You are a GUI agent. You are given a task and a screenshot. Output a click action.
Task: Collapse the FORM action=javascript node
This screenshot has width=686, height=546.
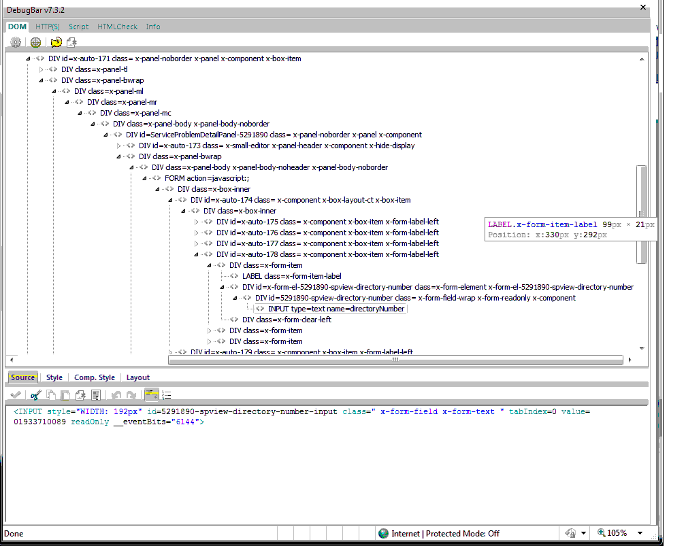[144, 178]
